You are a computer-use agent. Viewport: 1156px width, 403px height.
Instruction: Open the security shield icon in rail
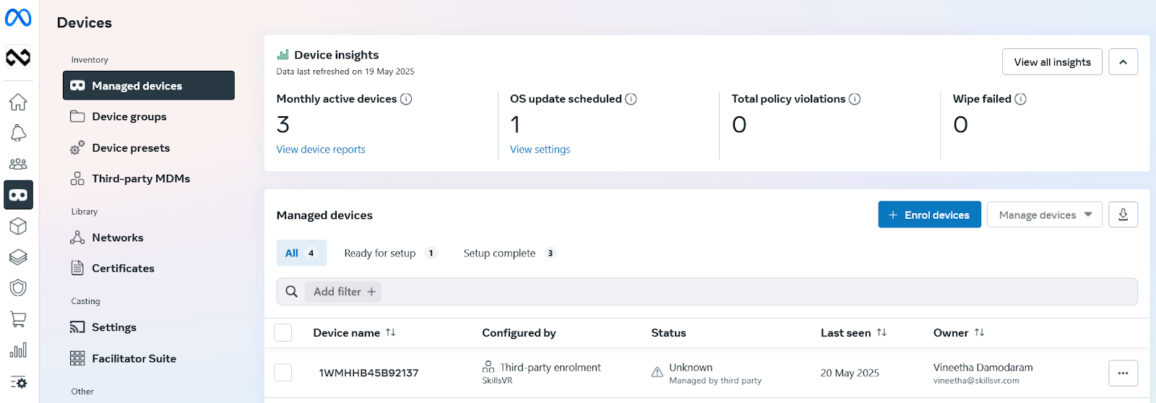pos(18,288)
